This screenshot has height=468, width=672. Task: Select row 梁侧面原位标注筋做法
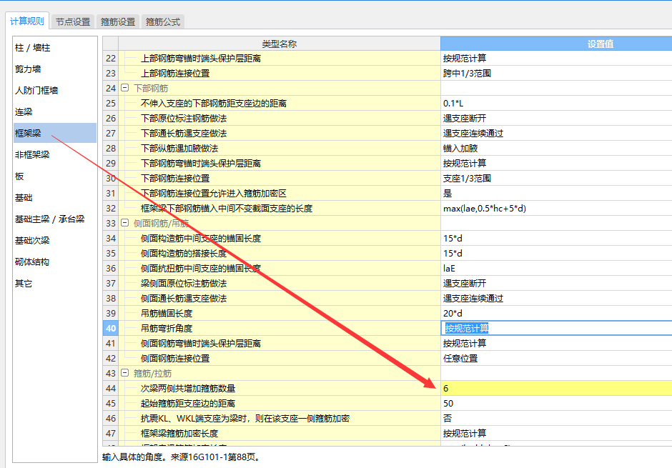(x=280, y=283)
